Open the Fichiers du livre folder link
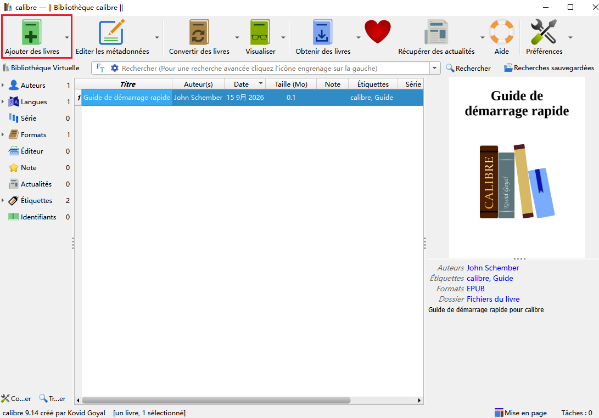The height and width of the screenshot is (418, 599). [x=493, y=299]
